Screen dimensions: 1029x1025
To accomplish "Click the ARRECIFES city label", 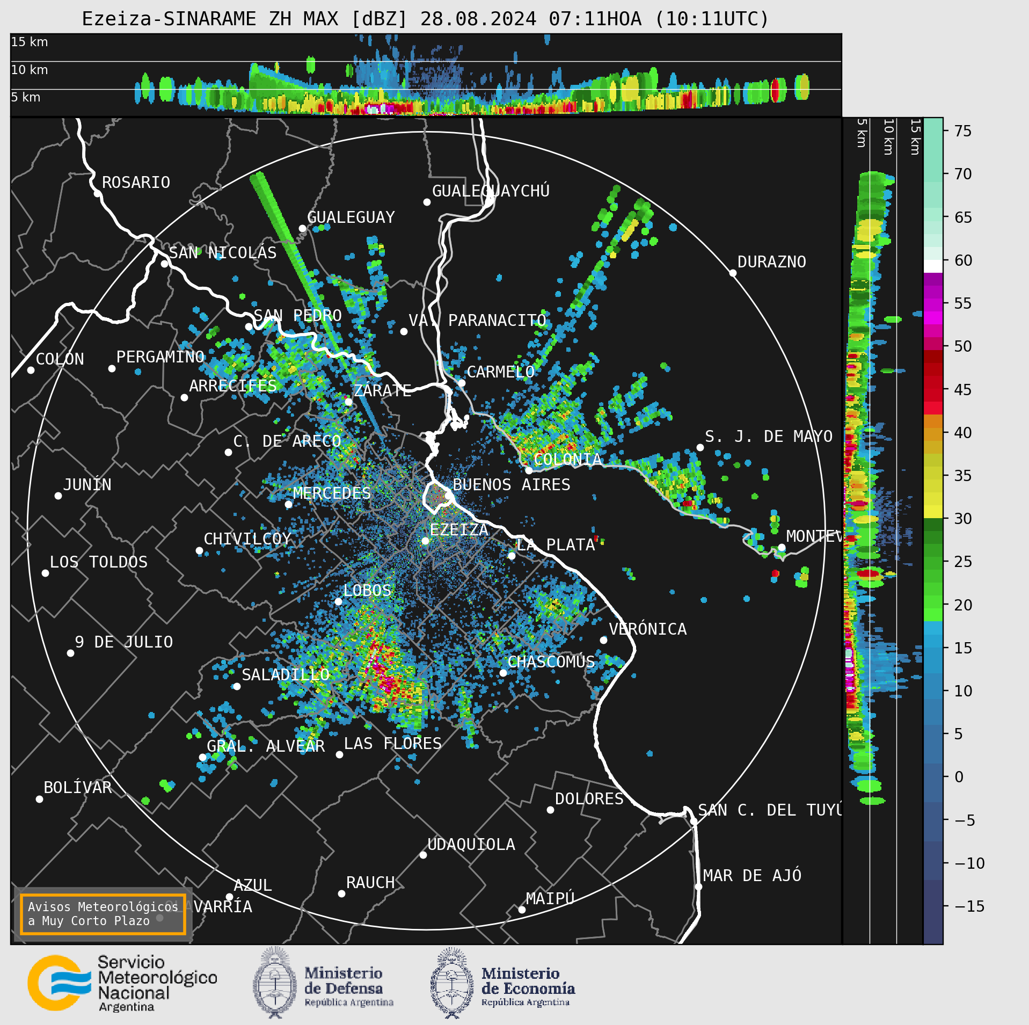I will pos(232,386).
